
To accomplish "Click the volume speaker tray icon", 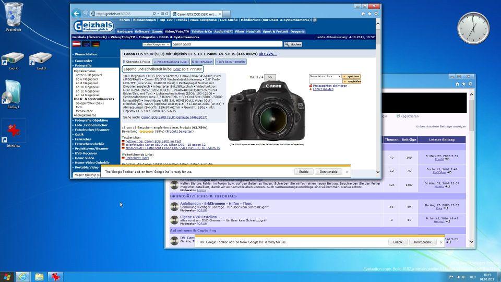I will click(464, 277).
